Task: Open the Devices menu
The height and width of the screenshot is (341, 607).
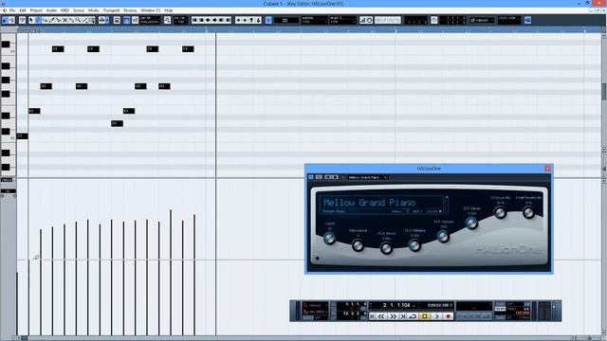Action: point(130,10)
